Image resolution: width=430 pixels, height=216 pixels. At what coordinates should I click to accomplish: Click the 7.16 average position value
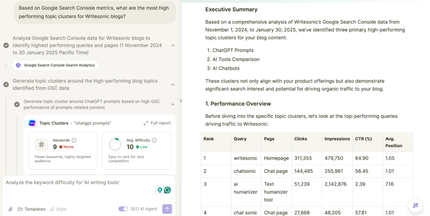coord(389,184)
